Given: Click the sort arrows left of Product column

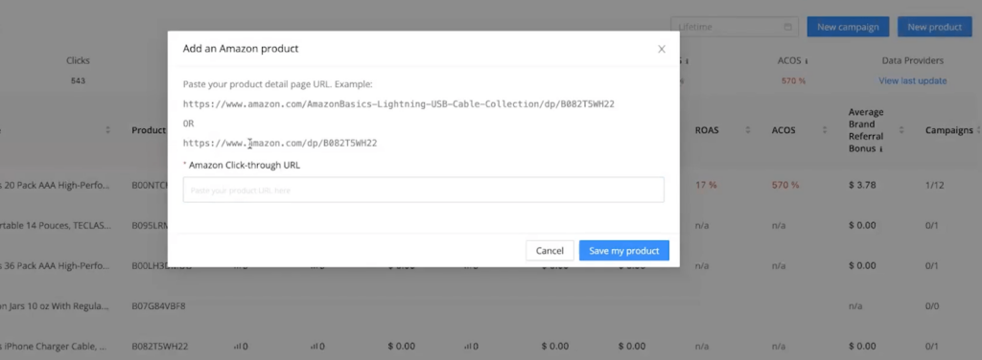Looking at the screenshot, I should (x=107, y=130).
